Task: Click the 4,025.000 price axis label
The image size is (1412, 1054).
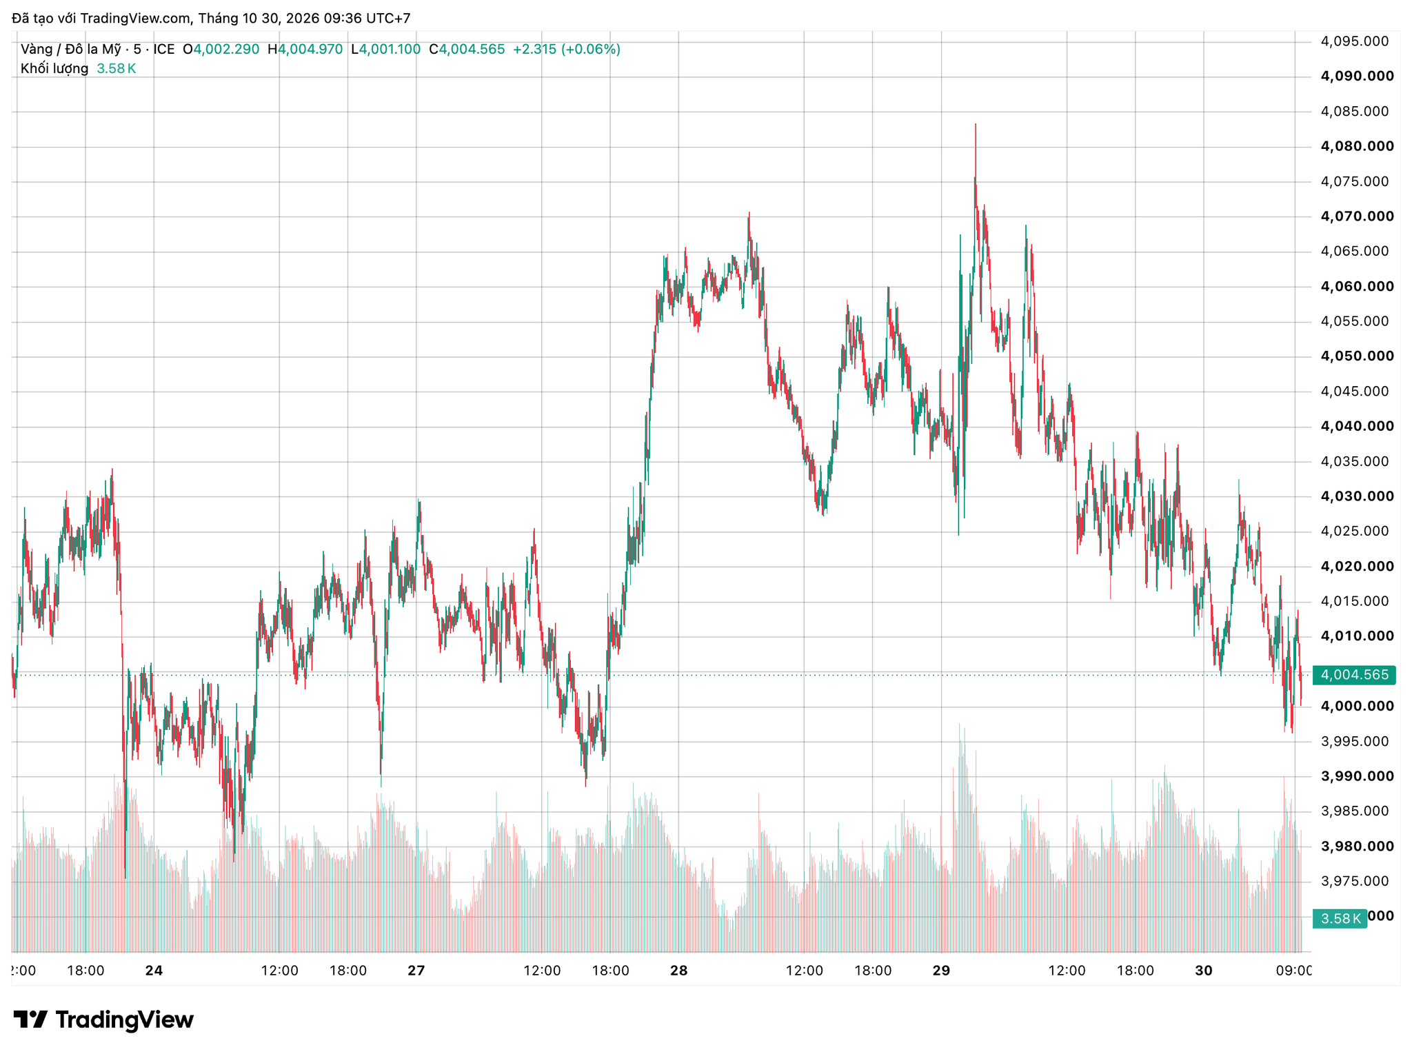Action: pyautogui.click(x=1355, y=531)
